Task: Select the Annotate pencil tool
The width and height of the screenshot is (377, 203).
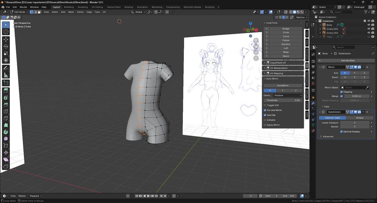Action: 6,68
